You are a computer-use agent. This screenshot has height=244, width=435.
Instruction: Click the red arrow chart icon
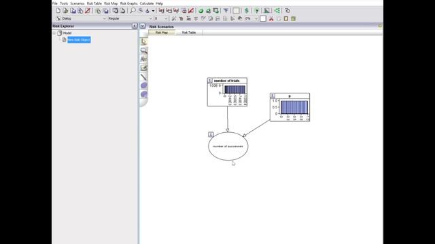pos(191,11)
